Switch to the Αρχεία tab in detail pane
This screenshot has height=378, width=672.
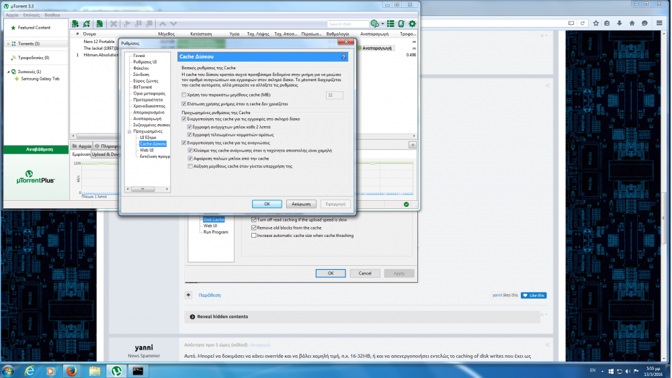click(81, 146)
